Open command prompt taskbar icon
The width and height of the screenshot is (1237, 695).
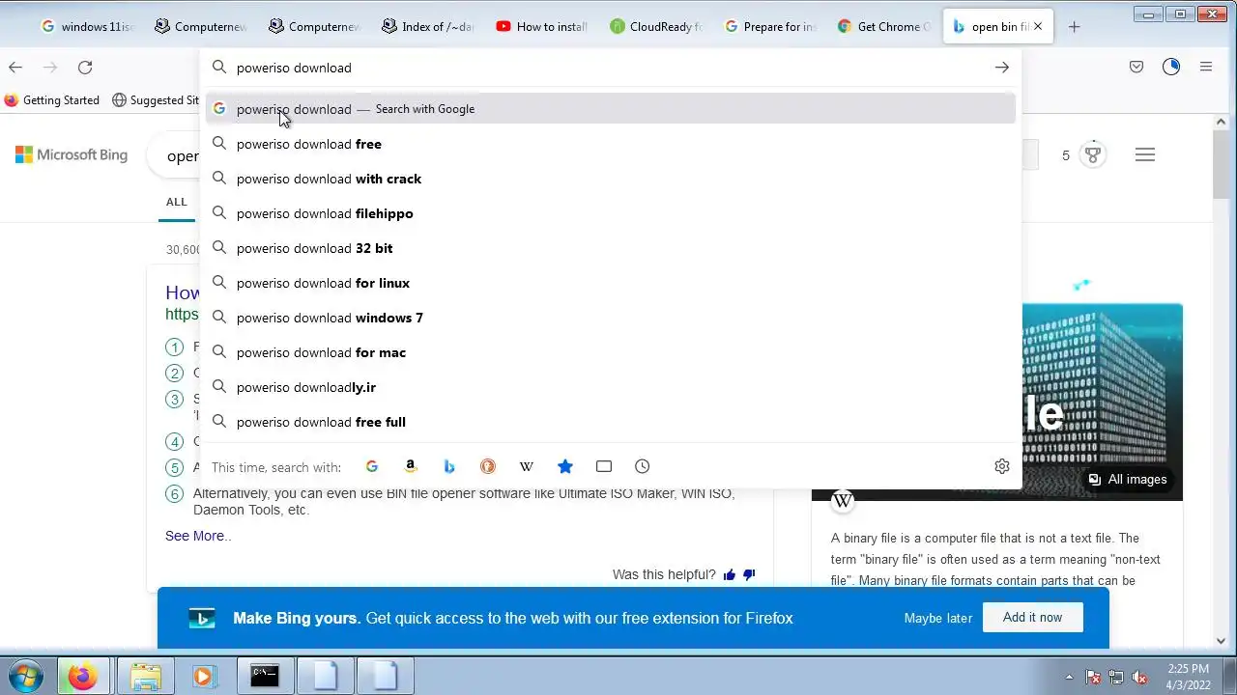coord(265,676)
